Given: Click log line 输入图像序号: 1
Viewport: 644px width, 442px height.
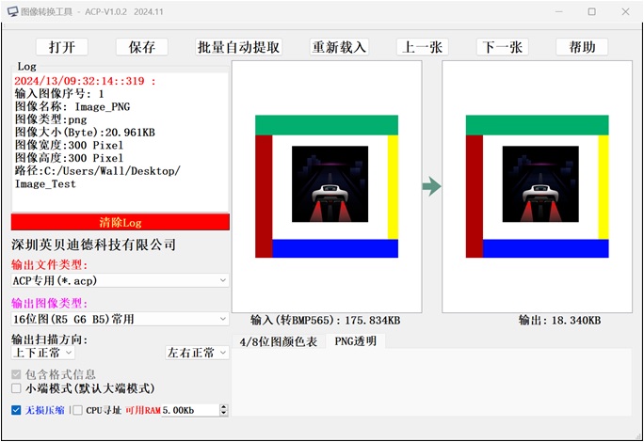Looking at the screenshot, I should coord(59,94).
